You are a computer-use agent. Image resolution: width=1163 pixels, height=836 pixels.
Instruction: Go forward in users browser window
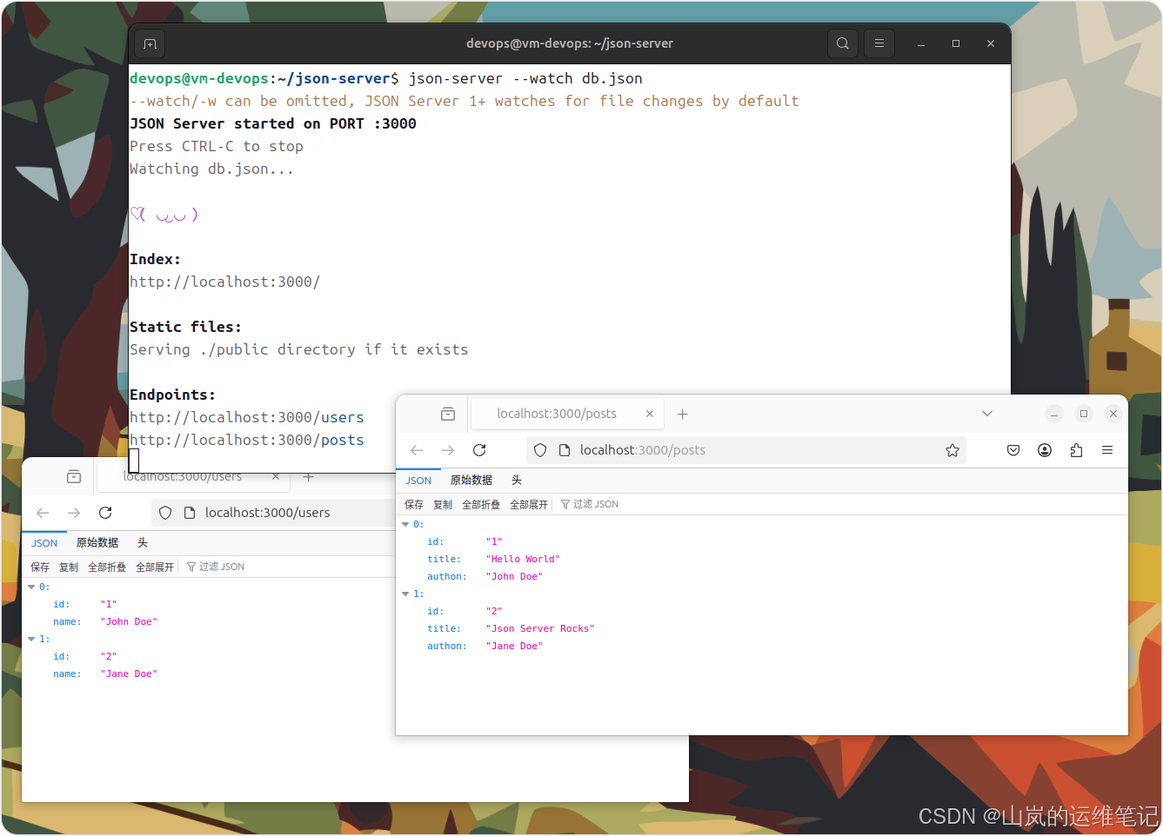tap(74, 513)
